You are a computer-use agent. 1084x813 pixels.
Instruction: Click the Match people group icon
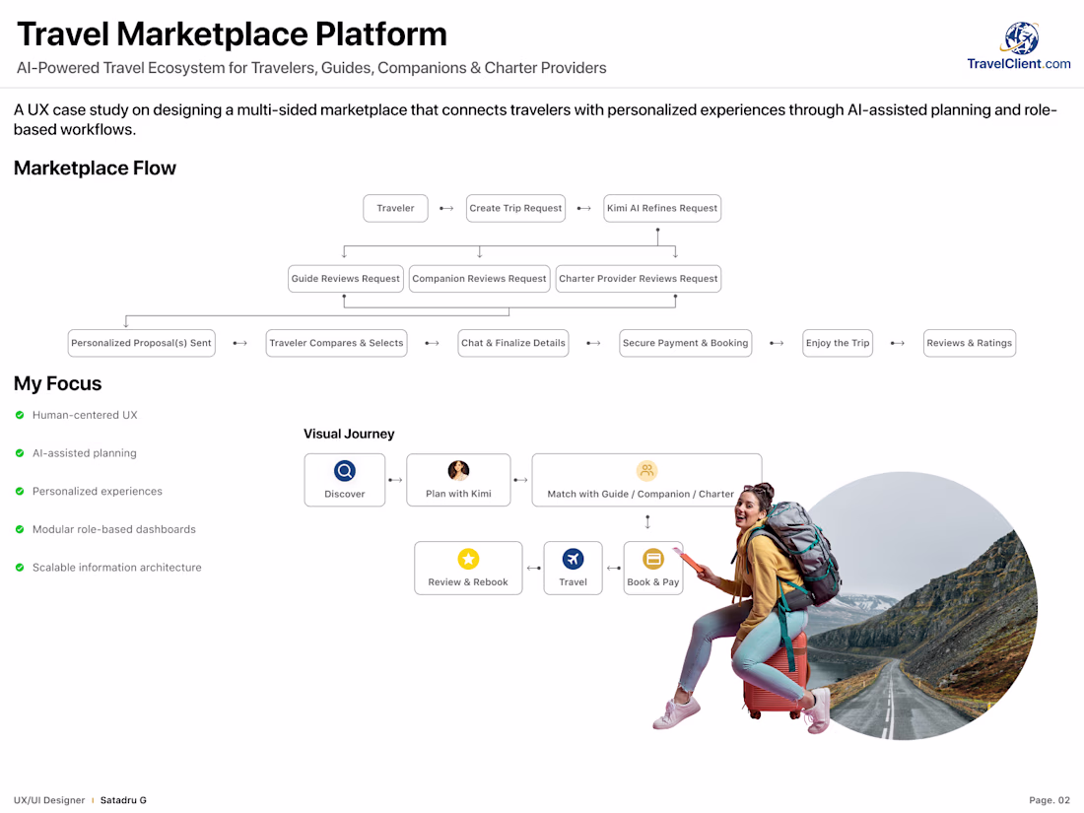[646, 471]
